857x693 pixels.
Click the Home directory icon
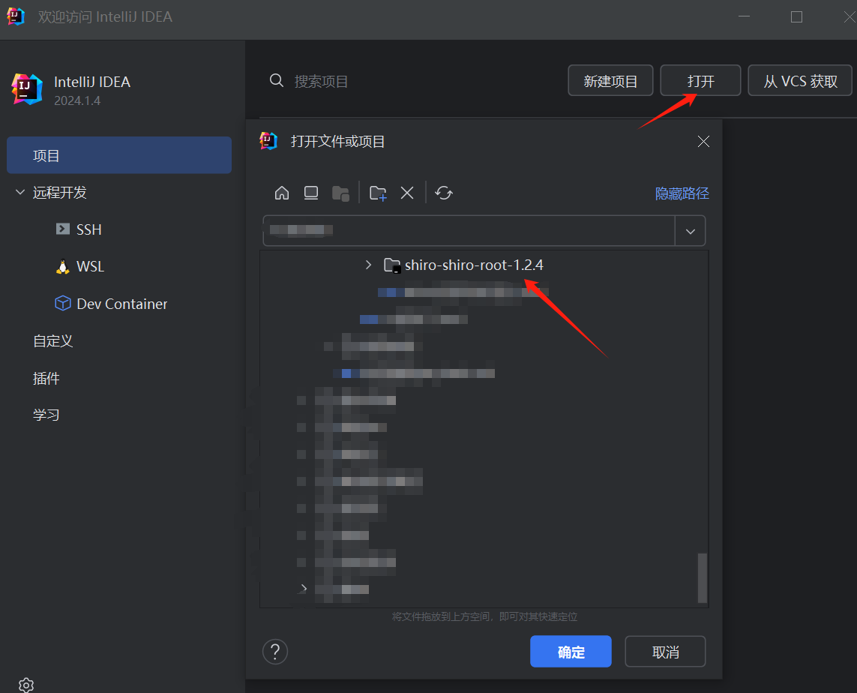282,193
